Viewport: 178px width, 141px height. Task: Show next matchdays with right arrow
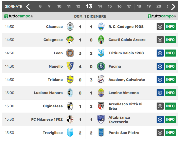pos(173,7)
